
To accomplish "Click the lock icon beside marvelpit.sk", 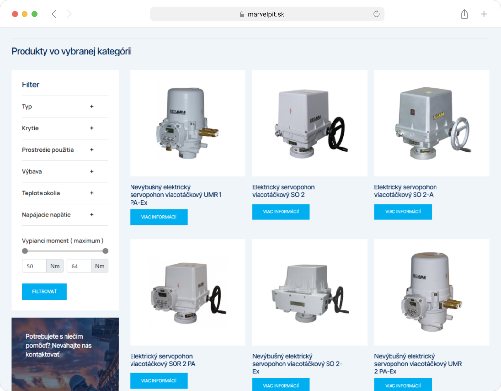I will click(242, 14).
